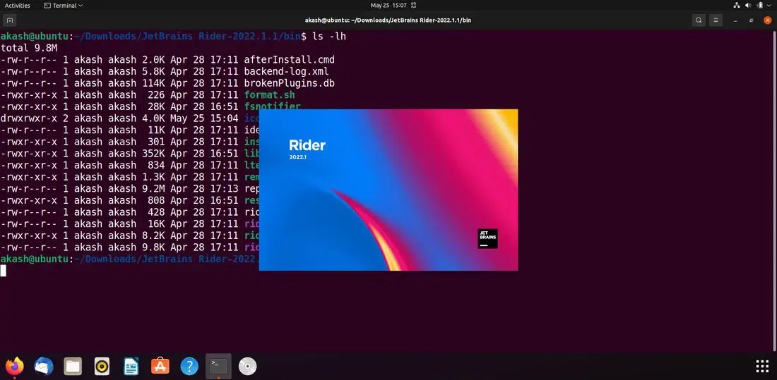Viewport: 777px width, 380px height.
Task: Click the Rider title on splash screen
Action: tap(307, 145)
